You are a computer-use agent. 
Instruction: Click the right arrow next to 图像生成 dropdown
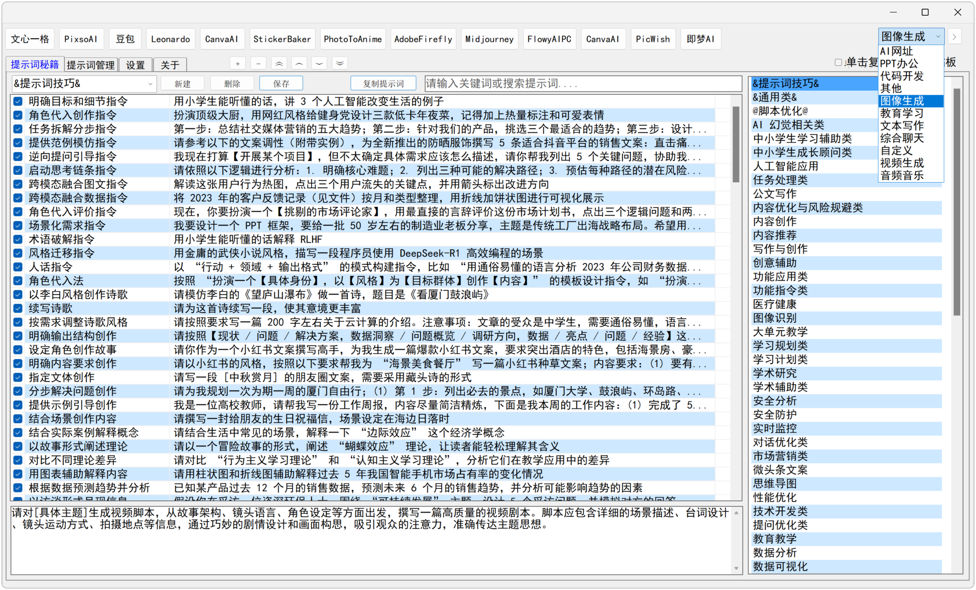pyautogui.click(x=955, y=37)
